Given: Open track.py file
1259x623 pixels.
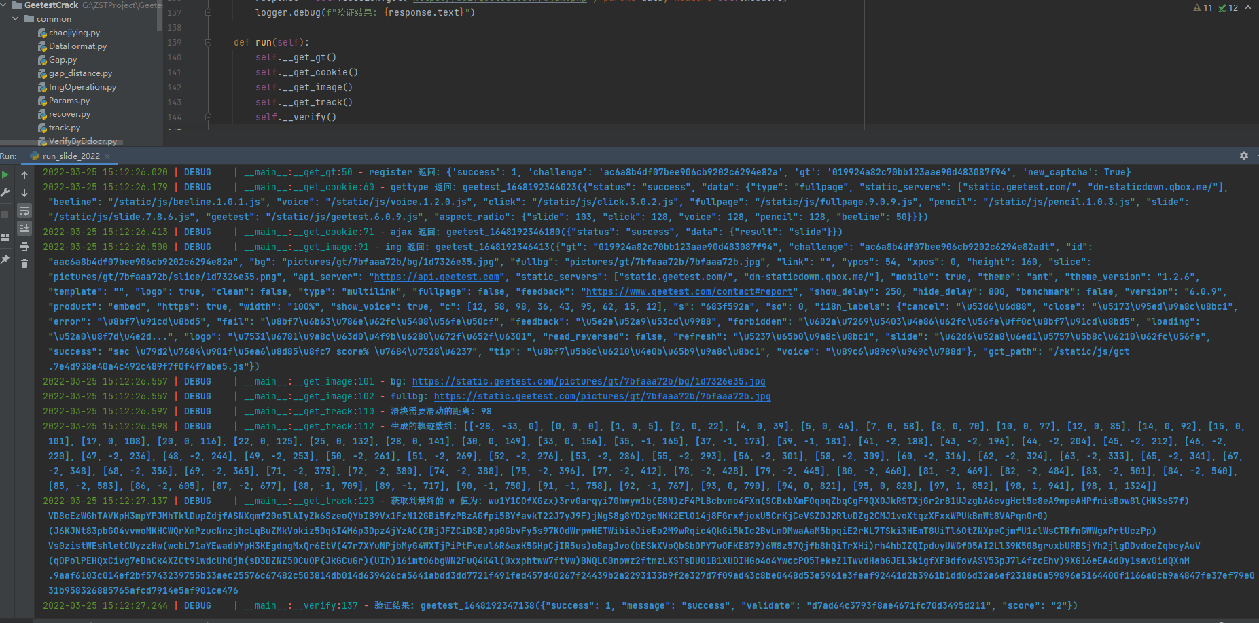Looking at the screenshot, I should tap(65, 128).
